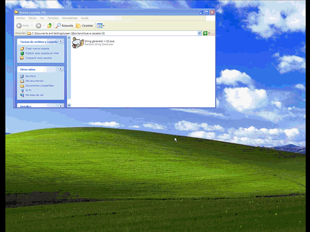Viewport: 310px width, 232px height.
Task: Go back with the Atrás button
Action: pos(23,26)
